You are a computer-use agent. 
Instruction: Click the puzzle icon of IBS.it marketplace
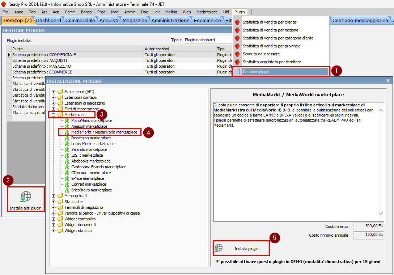pyautogui.click(x=67, y=155)
